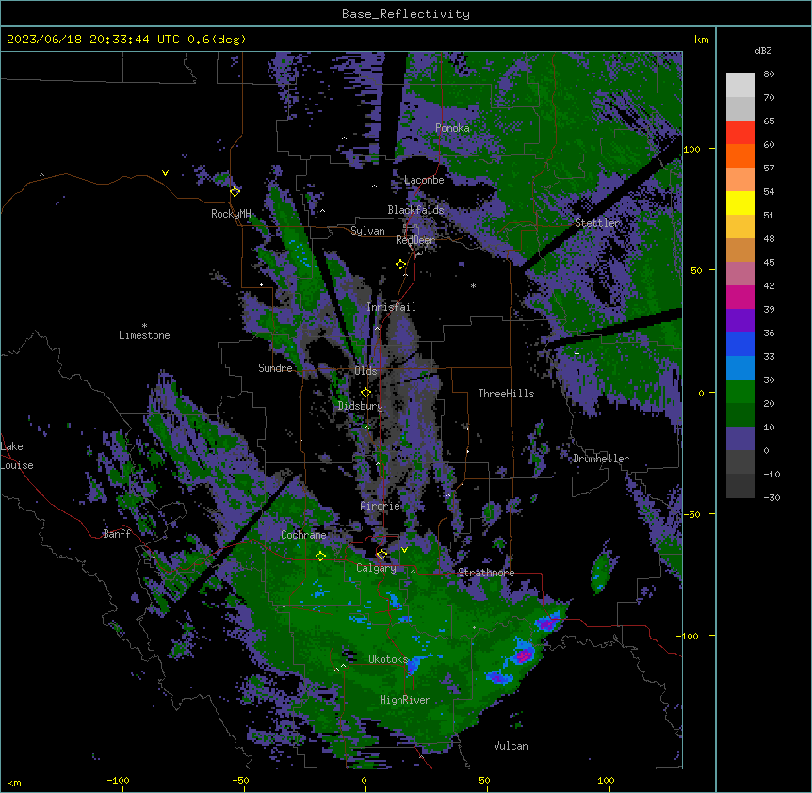Viewport: 812px width, 793px height.
Task: Click the RockyMH label
Action: click(231, 214)
